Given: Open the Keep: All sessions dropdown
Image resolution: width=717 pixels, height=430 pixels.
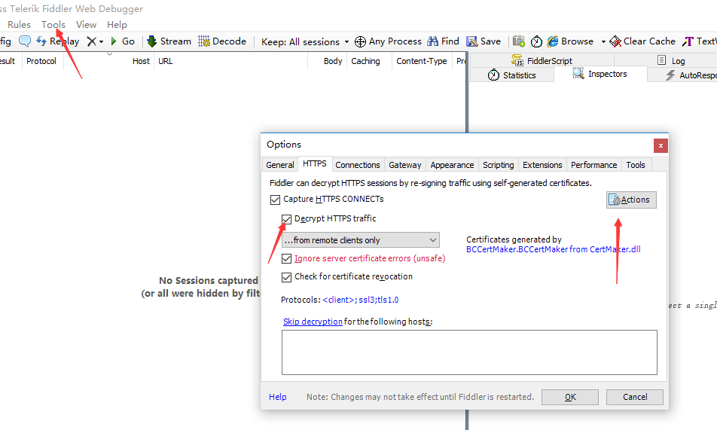Looking at the screenshot, I should pyautogui.click(x=305, y=41).
